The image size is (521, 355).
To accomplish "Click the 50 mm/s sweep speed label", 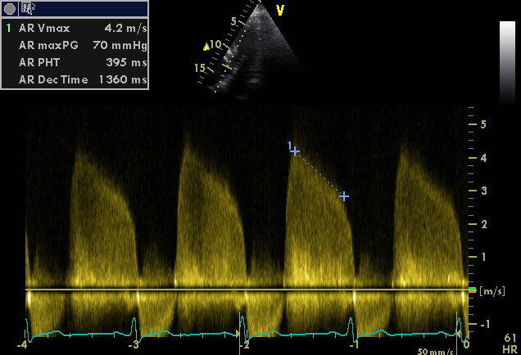I will (x=433, y=350).
